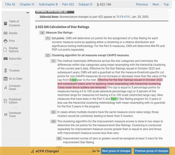
Task: Click 'Clustering algorithm for all measures' heading
Action: point(90,55)
